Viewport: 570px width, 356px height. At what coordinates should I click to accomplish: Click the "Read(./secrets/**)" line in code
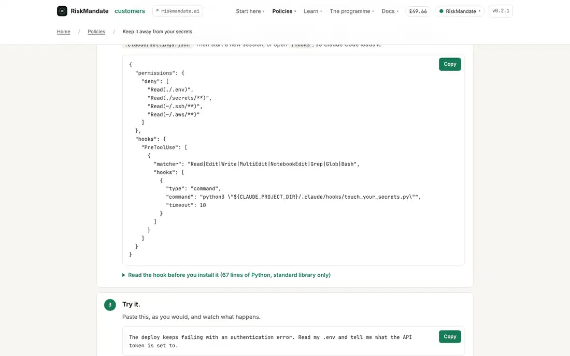point(180,98)
